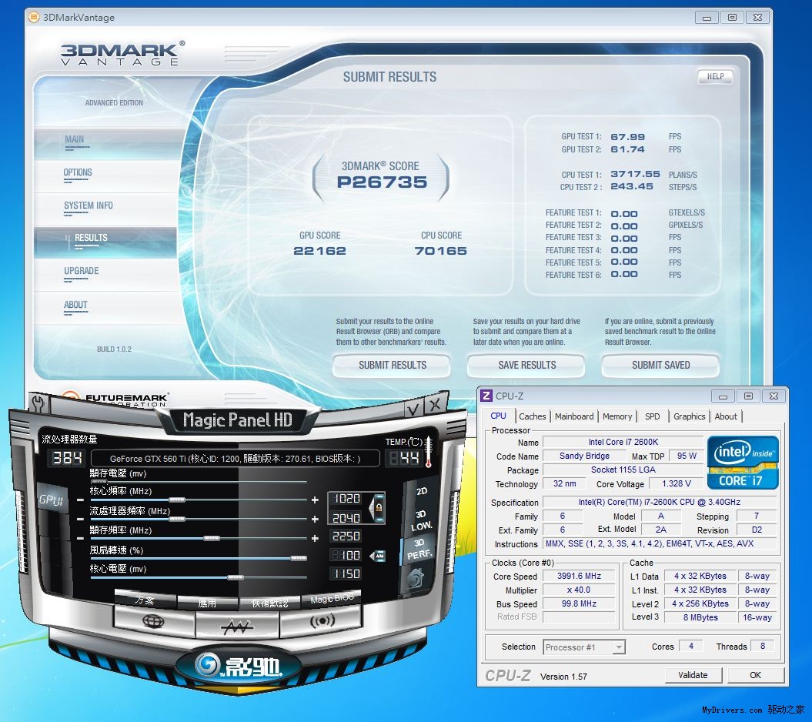Switch to the Mainboard tab in CPU-Z
The image size is (812, 722).
[x=574, y=416]
